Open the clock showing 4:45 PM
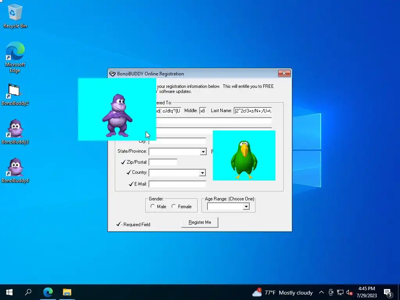 (366, 289)
